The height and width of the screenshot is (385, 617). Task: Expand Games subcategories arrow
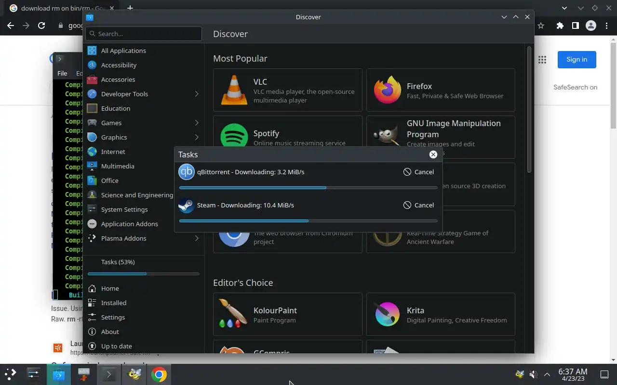pyautogui.click(x=197, y=123)
